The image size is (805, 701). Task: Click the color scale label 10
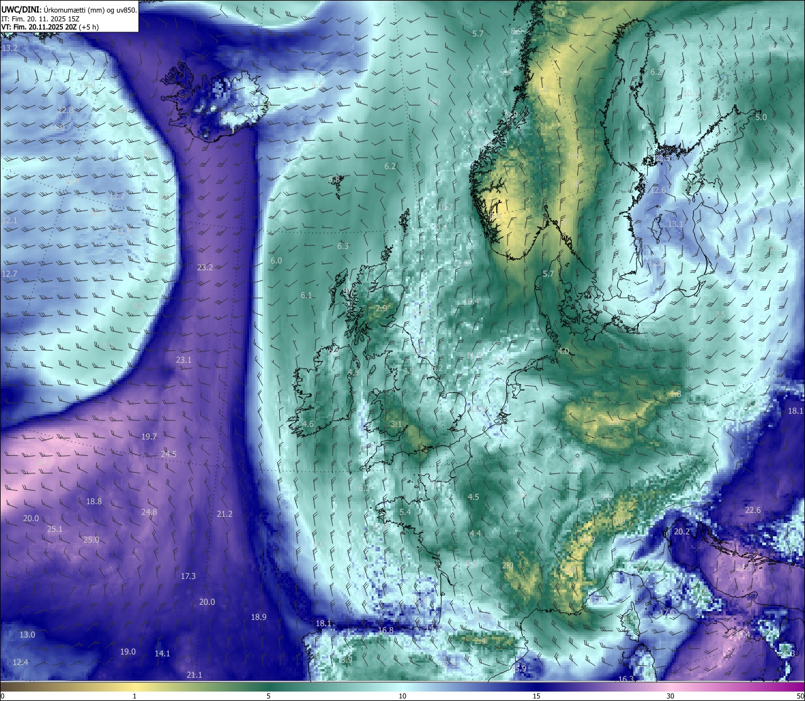click(402, 696)
